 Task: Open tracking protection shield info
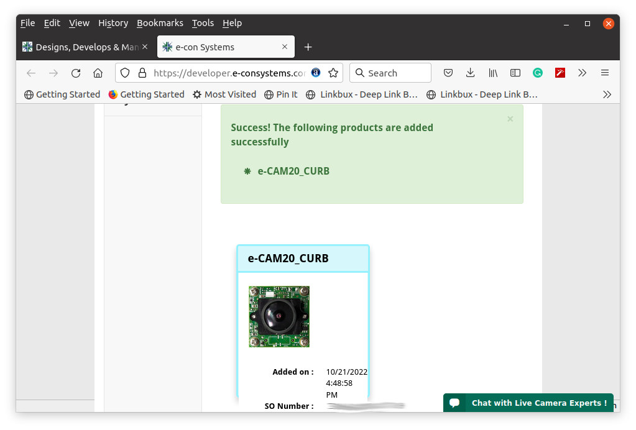pos(125,73)
